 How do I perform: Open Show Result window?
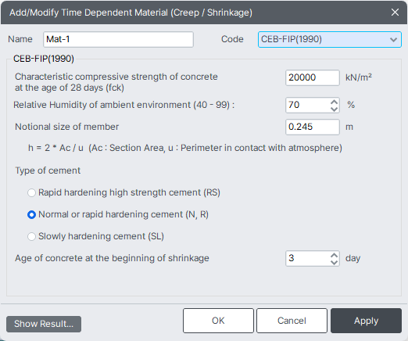pyautogui.click(x=44, y=324)
